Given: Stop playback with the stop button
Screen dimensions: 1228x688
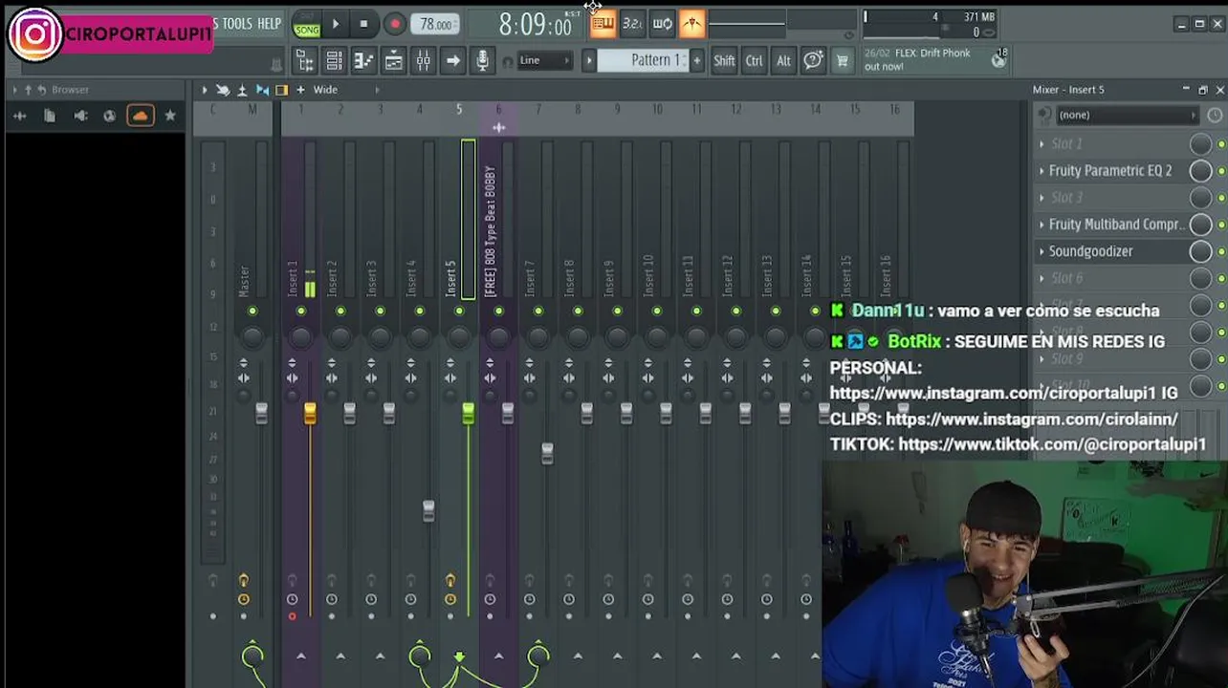Looking at the screenshot, I should tap(363, 24).
